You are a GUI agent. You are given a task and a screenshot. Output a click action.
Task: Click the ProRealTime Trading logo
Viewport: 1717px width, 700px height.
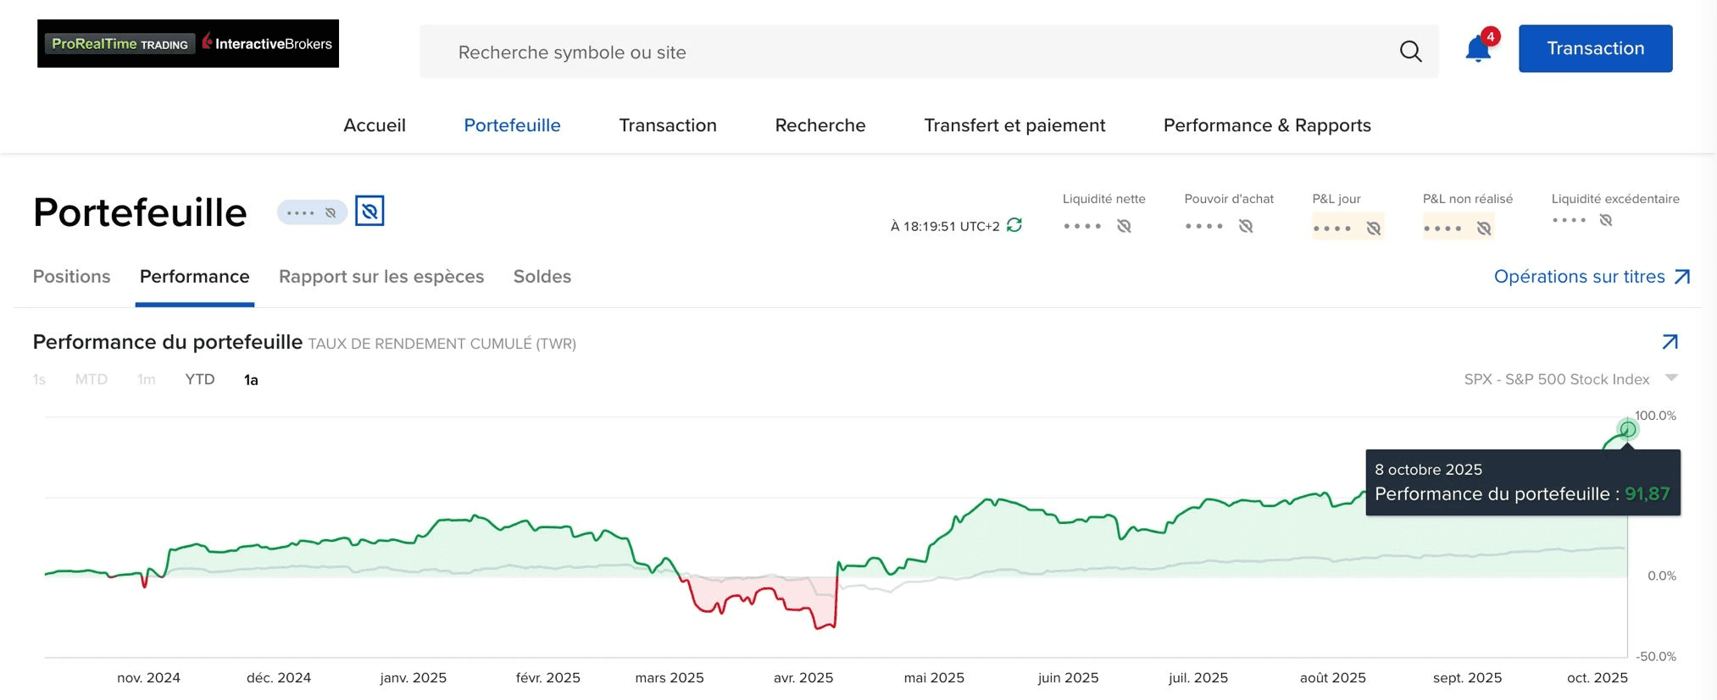pyautogui.click(x=119, y=44)
